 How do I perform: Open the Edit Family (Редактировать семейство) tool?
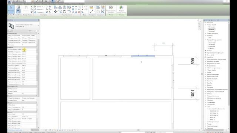coord(111,9)
